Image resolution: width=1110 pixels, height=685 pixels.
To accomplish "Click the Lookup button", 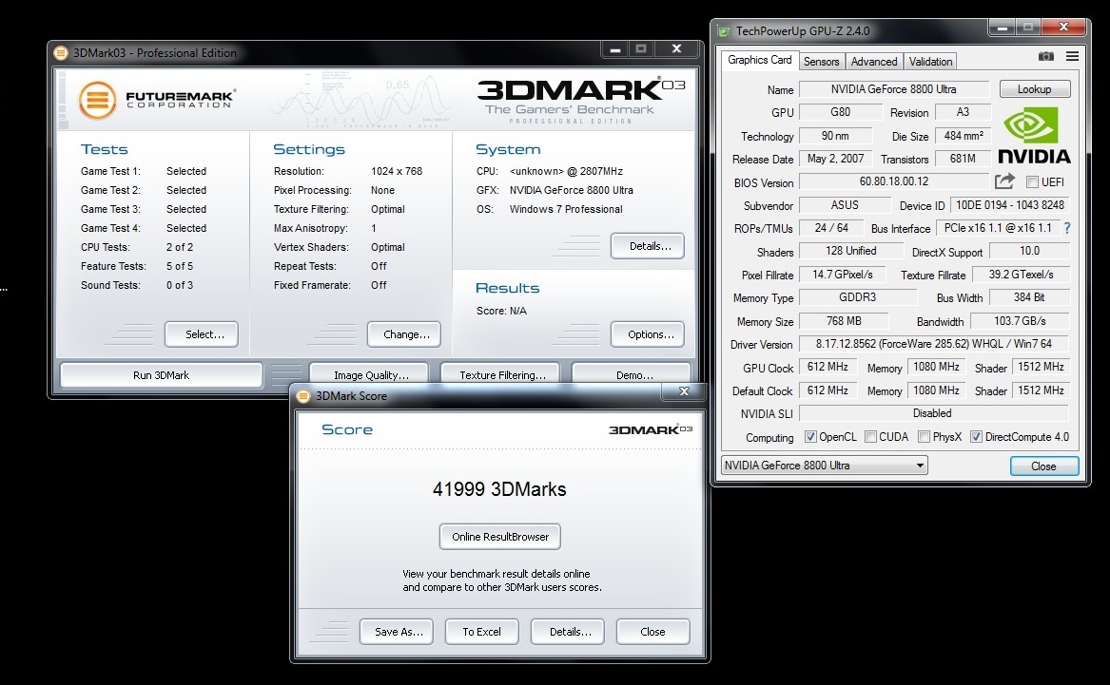I will click(x=1034, y=89).
